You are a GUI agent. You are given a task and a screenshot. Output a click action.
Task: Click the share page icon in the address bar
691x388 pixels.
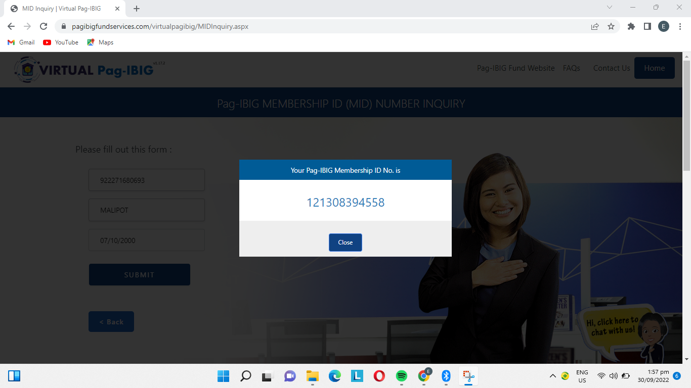[595, 26]
